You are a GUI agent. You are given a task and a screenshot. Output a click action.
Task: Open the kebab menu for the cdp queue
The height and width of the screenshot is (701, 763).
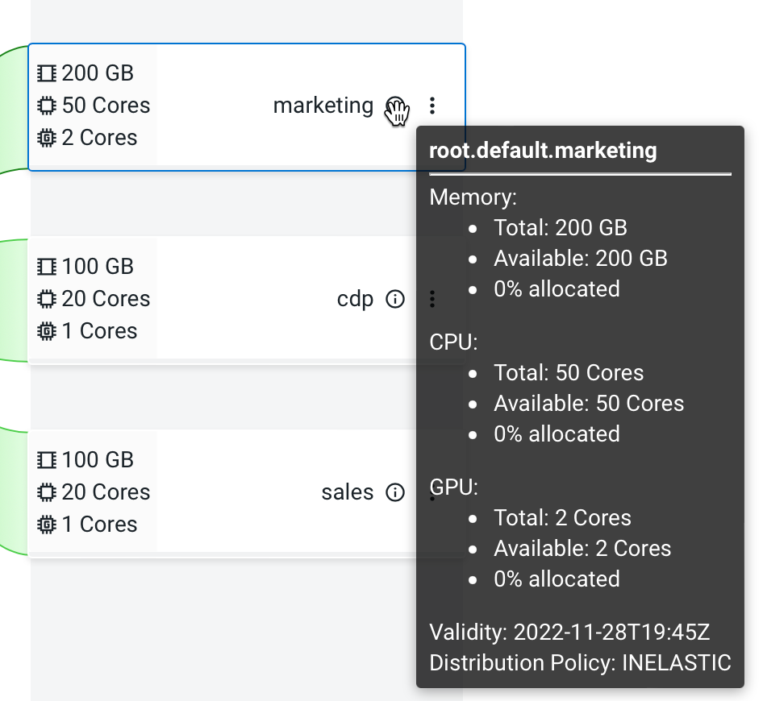tap(432, 298)
